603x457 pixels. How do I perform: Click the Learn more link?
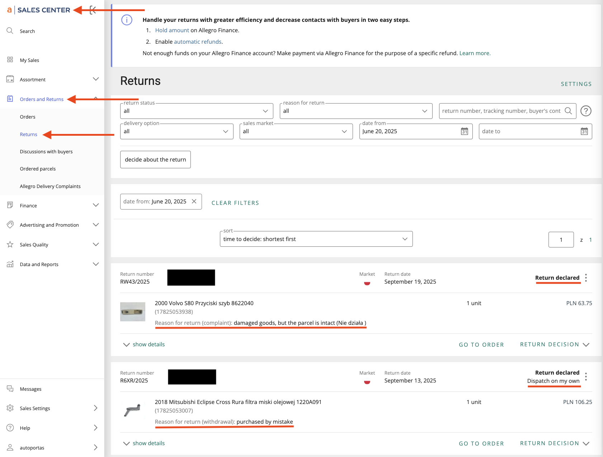pyautogui.click(x=474, y=53)
